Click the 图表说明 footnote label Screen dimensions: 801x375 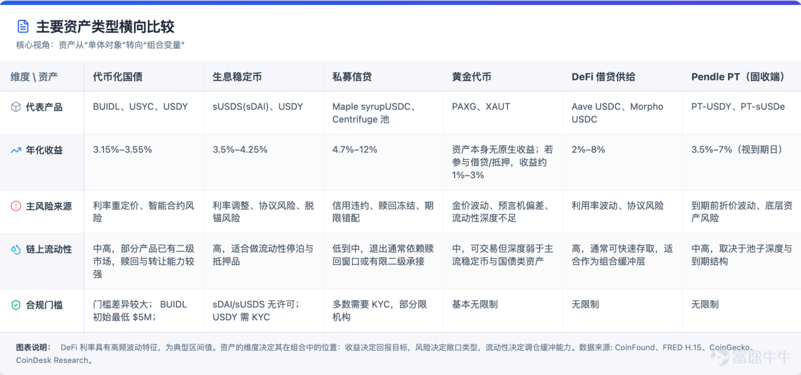34,347
